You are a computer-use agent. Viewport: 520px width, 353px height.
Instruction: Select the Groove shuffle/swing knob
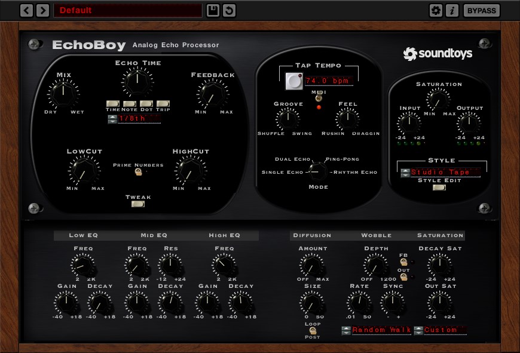tap(288, 119)
